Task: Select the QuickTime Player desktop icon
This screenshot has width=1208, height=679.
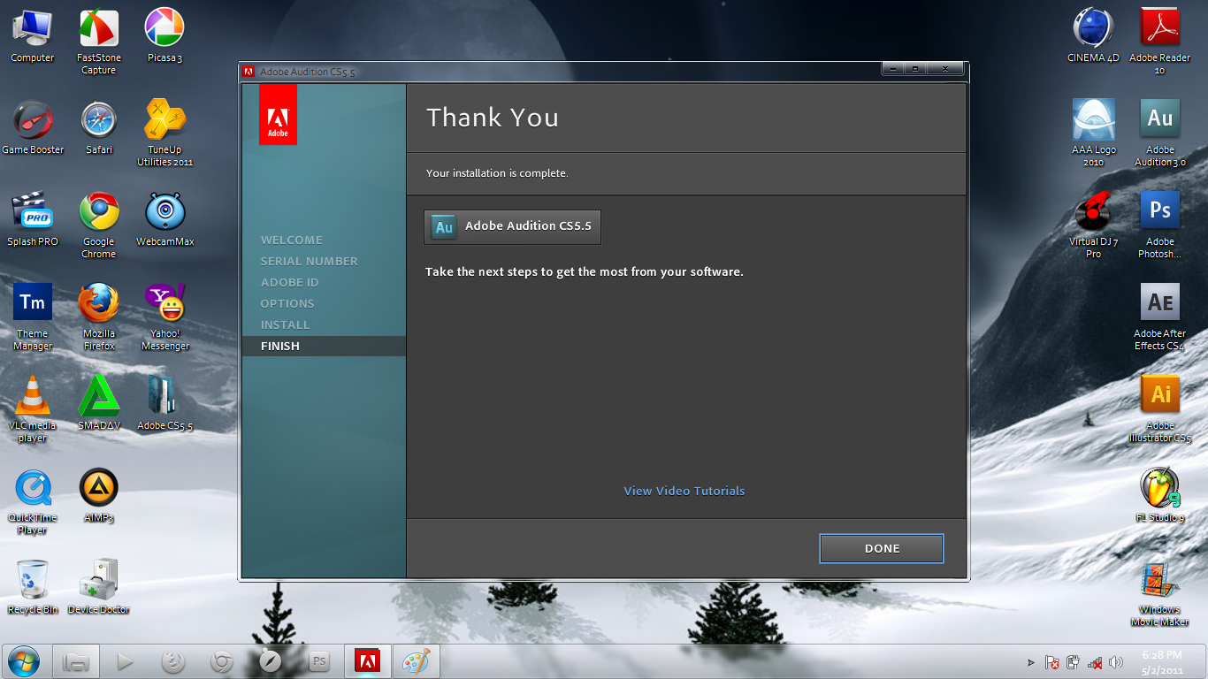Action: click(33, 502)
